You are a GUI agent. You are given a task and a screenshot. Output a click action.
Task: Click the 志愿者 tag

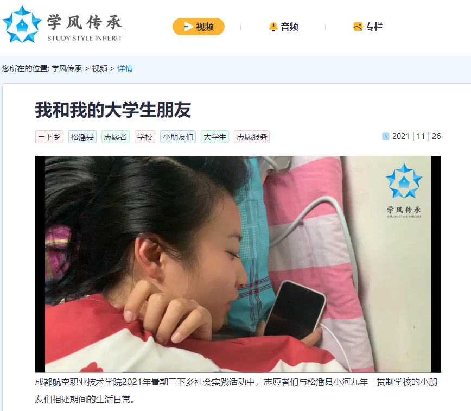116,137
